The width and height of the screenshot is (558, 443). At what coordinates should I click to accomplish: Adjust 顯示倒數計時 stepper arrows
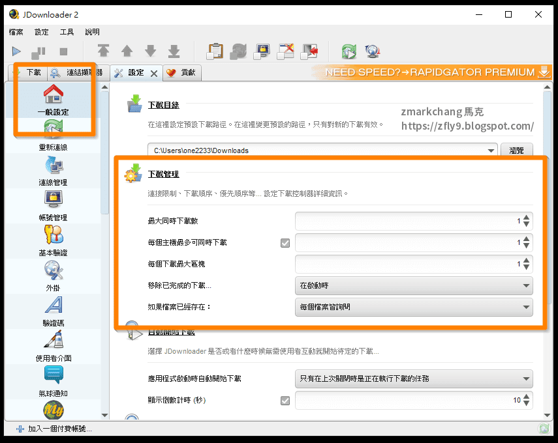coord(526,401)
